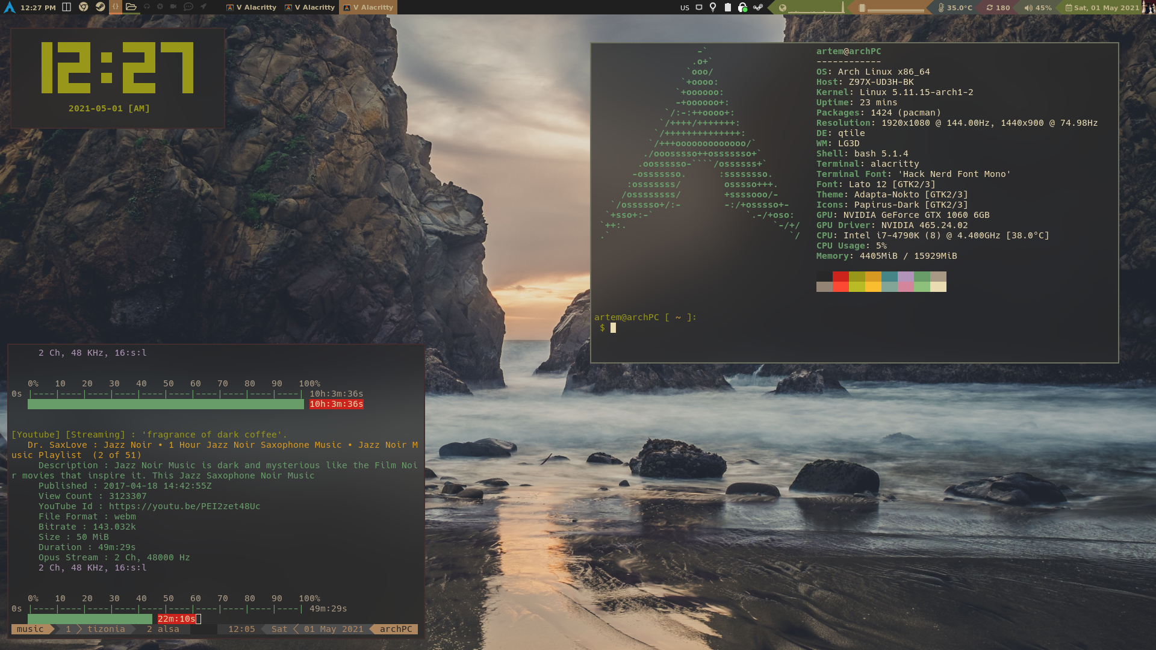Open the Chrome workspace icon

pos(84,7)
